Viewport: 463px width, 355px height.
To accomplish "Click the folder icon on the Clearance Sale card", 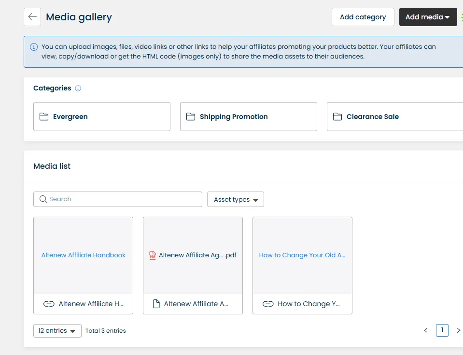I will click(x=337, y=116).
